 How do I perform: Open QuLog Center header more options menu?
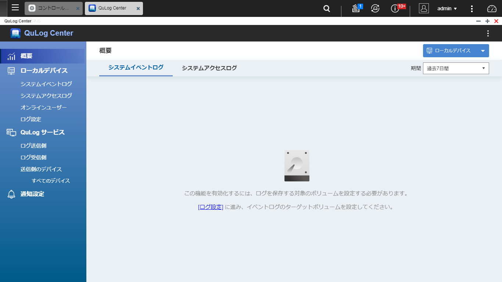(488, 33)
